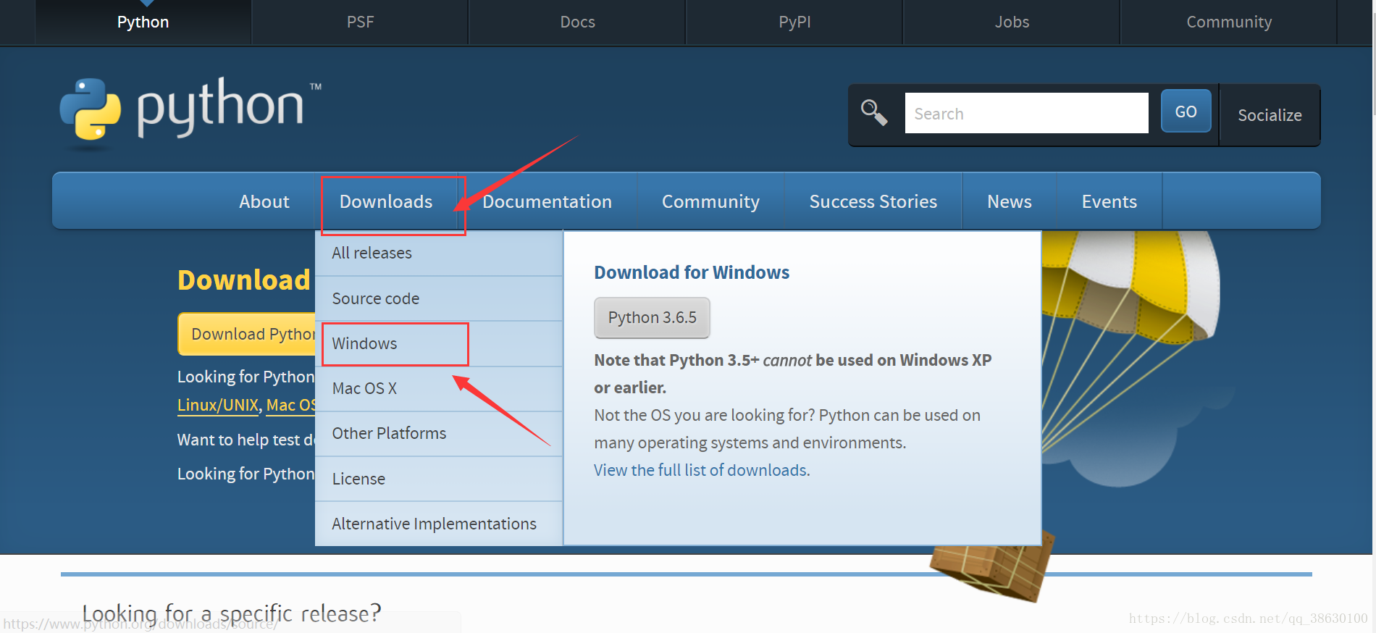Screen dimensions: 1376x633
Task: Click the magnifying glass search icon
Action: [x=874, y=113]
